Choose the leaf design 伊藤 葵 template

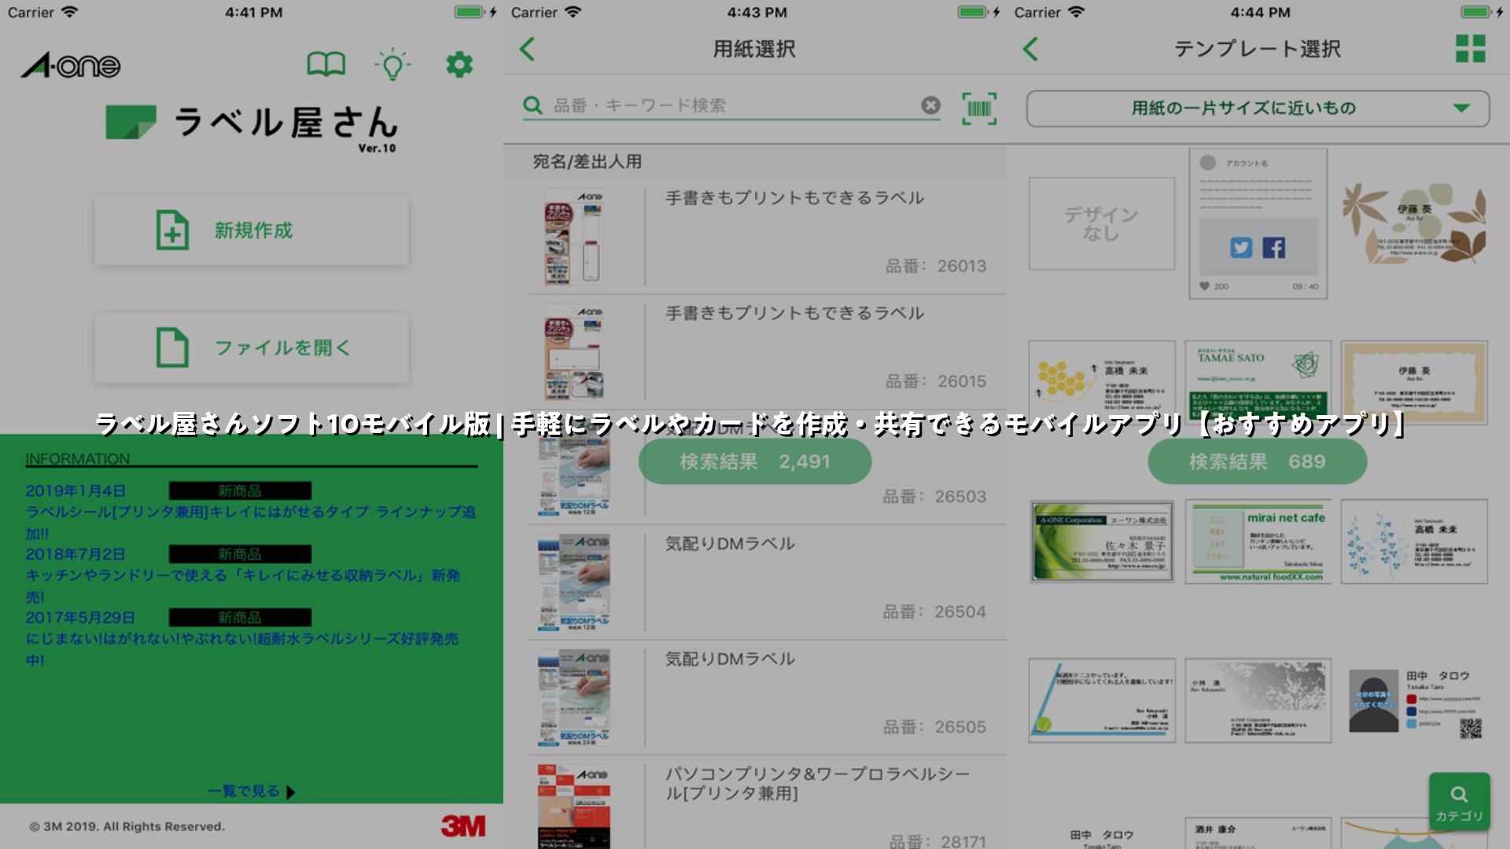pyautogui.click(x=1414, y=224)
